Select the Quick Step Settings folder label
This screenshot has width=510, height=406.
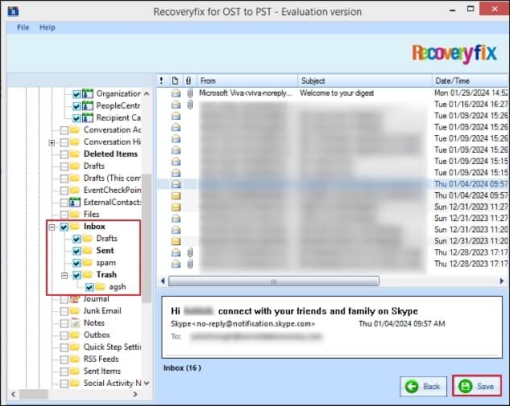click(112, 347)
